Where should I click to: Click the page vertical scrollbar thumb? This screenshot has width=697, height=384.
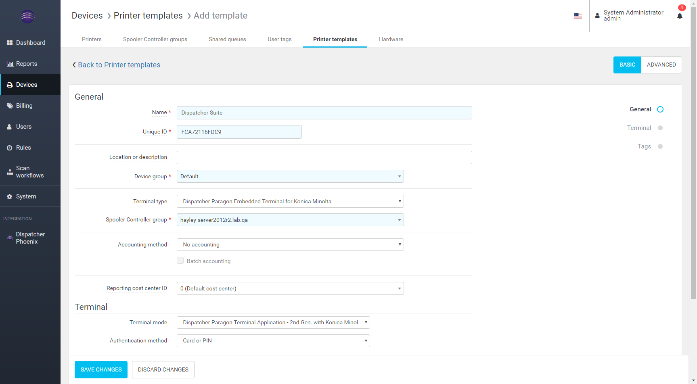(x=693, y=152)
